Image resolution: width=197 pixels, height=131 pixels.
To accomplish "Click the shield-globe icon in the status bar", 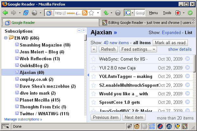I will (x=177, y=126).
